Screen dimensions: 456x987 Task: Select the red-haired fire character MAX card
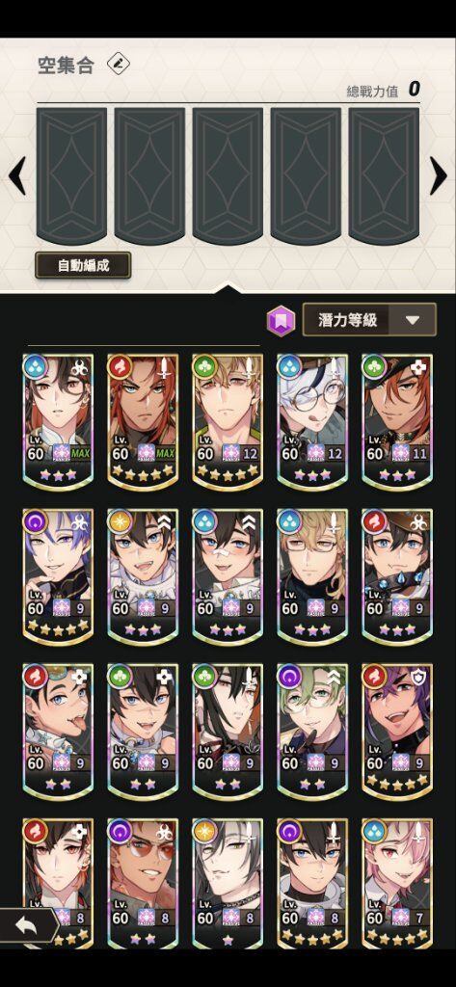coord(143,421)
